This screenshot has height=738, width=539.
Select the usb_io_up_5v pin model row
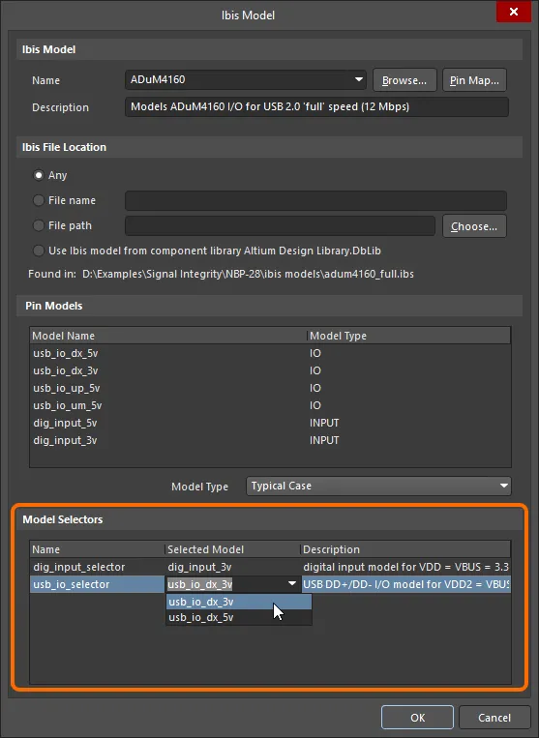[270, 388]
